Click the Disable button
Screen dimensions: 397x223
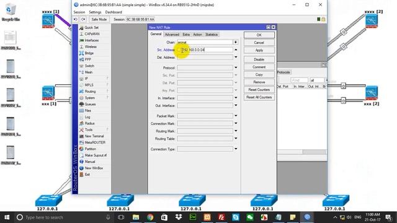point(259,59)
